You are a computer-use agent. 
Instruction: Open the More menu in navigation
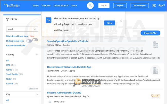pyautogui.click(x=74, y=5)
